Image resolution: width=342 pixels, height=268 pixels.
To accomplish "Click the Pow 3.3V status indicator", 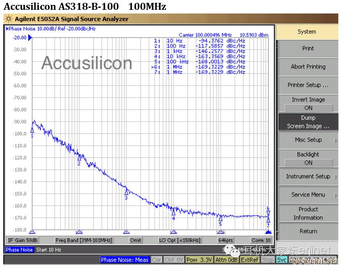I will click(x=199, y=260).
